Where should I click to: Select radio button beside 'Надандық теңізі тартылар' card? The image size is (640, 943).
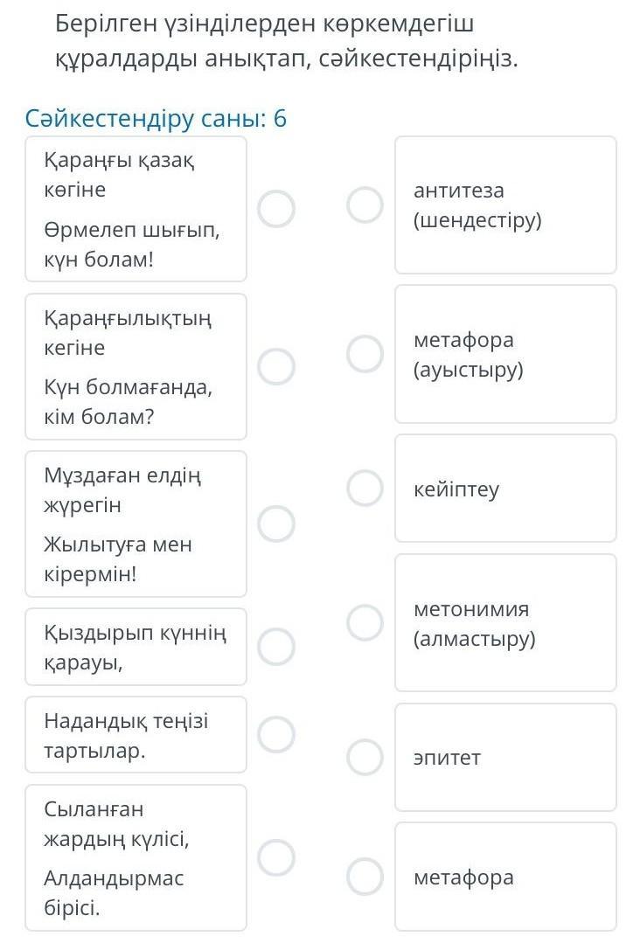click(276, 734)
